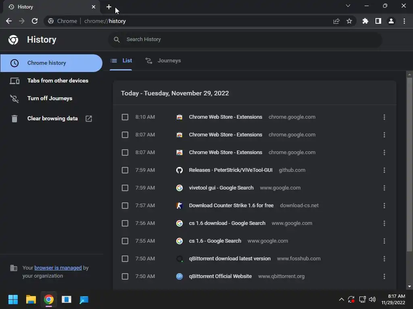Open actions menu for vivetool gui search entry

tap(384, 188)
